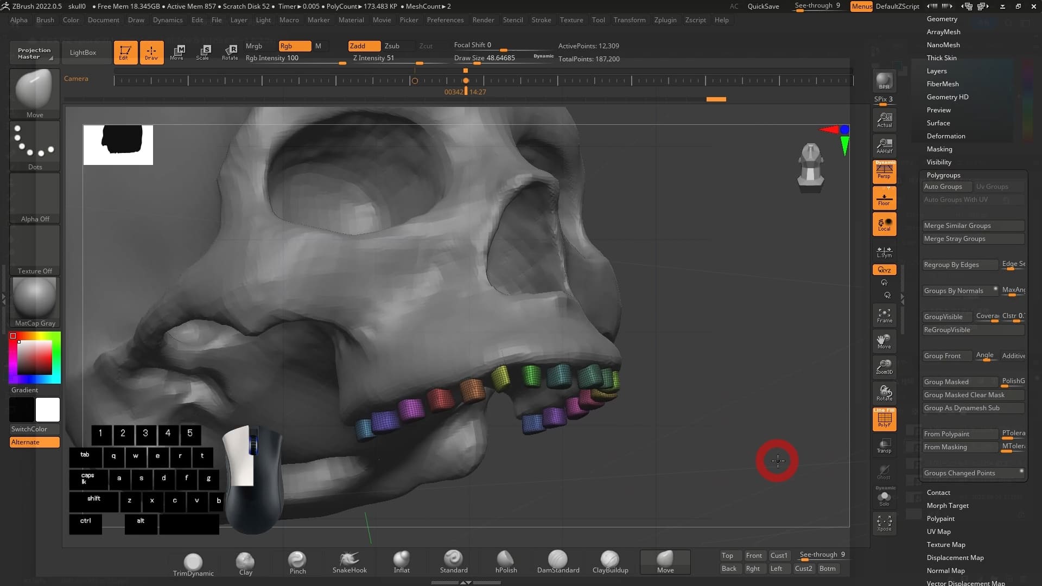The image size is (1042, 586).
Task: Collapse the Polygroups subpalette
Action: tap(943, 175)
